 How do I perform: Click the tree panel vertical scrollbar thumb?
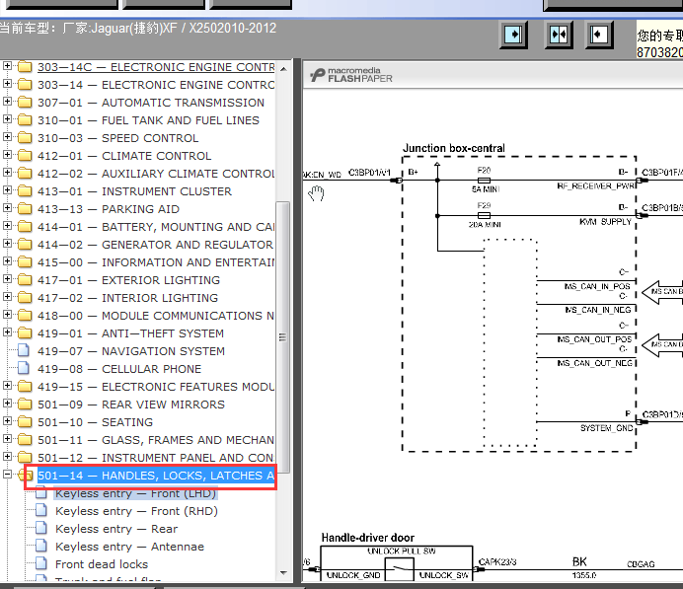[283, 337]
